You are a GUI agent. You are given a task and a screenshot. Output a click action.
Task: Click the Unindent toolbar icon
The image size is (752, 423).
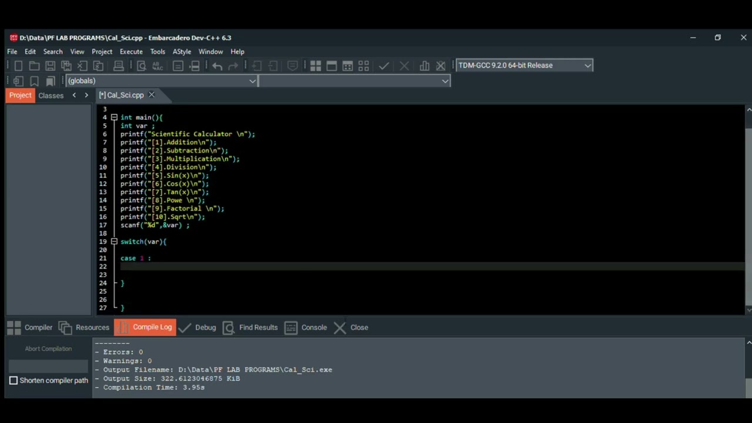(x=273, y=66)
